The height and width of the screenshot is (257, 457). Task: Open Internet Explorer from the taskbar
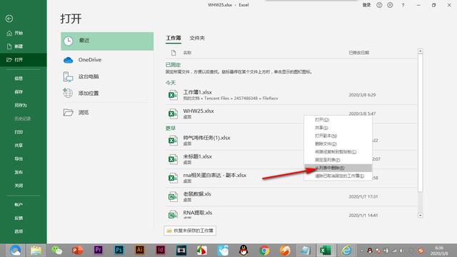[x=346, y=251]
